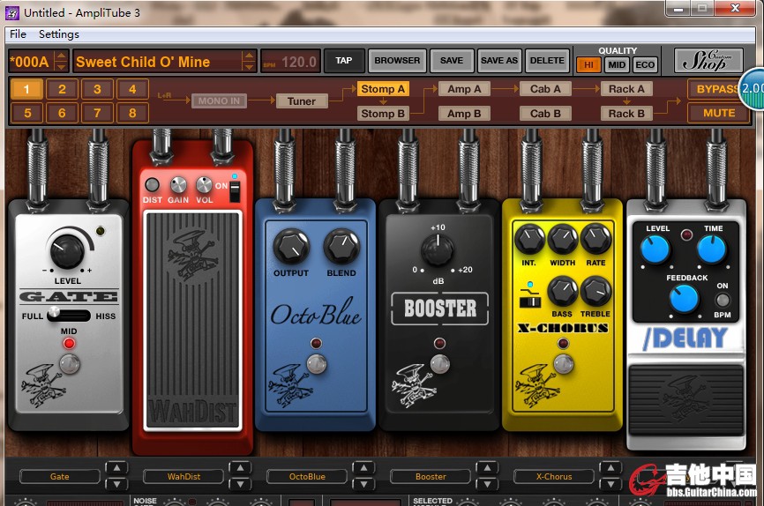Click the WahDist treadle pedal surface
Screen dimensions: 764x506
(192, 322)
